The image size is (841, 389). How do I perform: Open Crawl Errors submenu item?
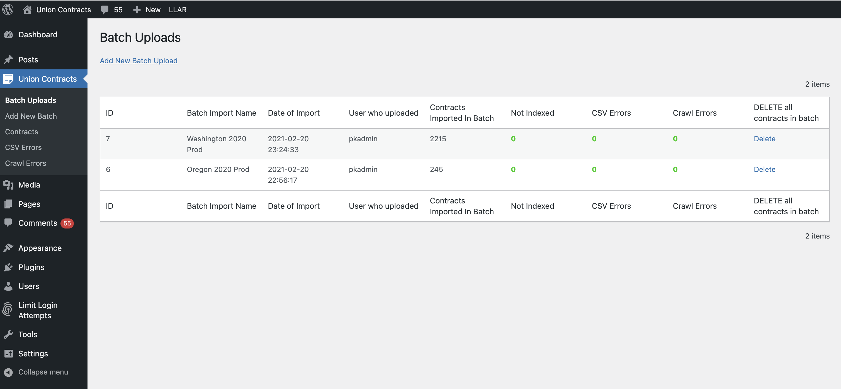(x=25, y=163)
